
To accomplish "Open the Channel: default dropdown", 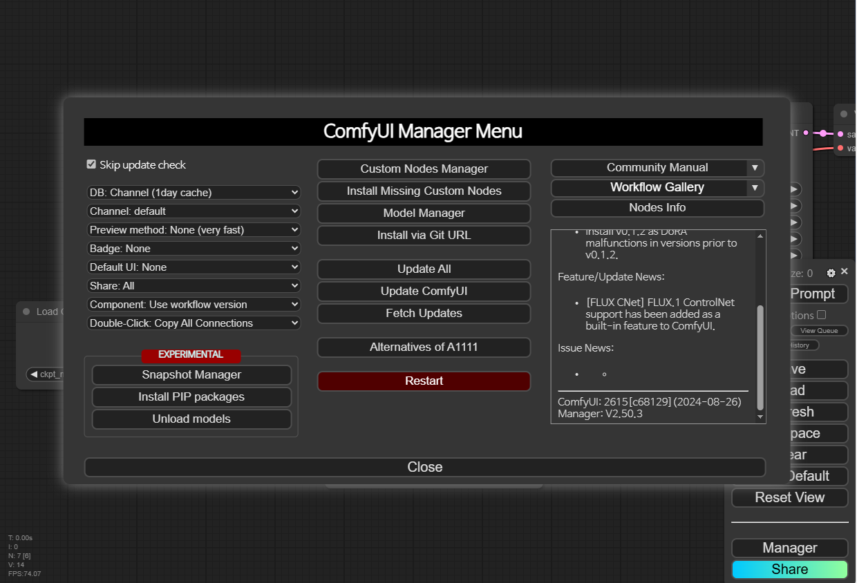I will click(x=194, y=211).
